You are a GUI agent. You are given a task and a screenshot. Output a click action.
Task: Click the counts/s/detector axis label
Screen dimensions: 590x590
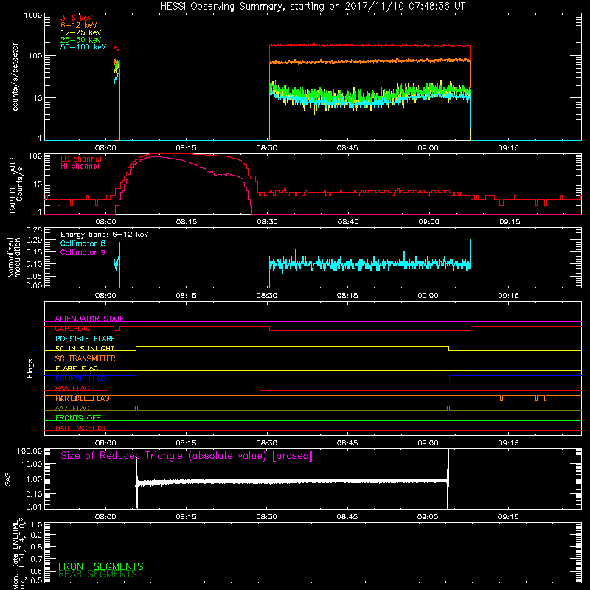click(15, 77)
